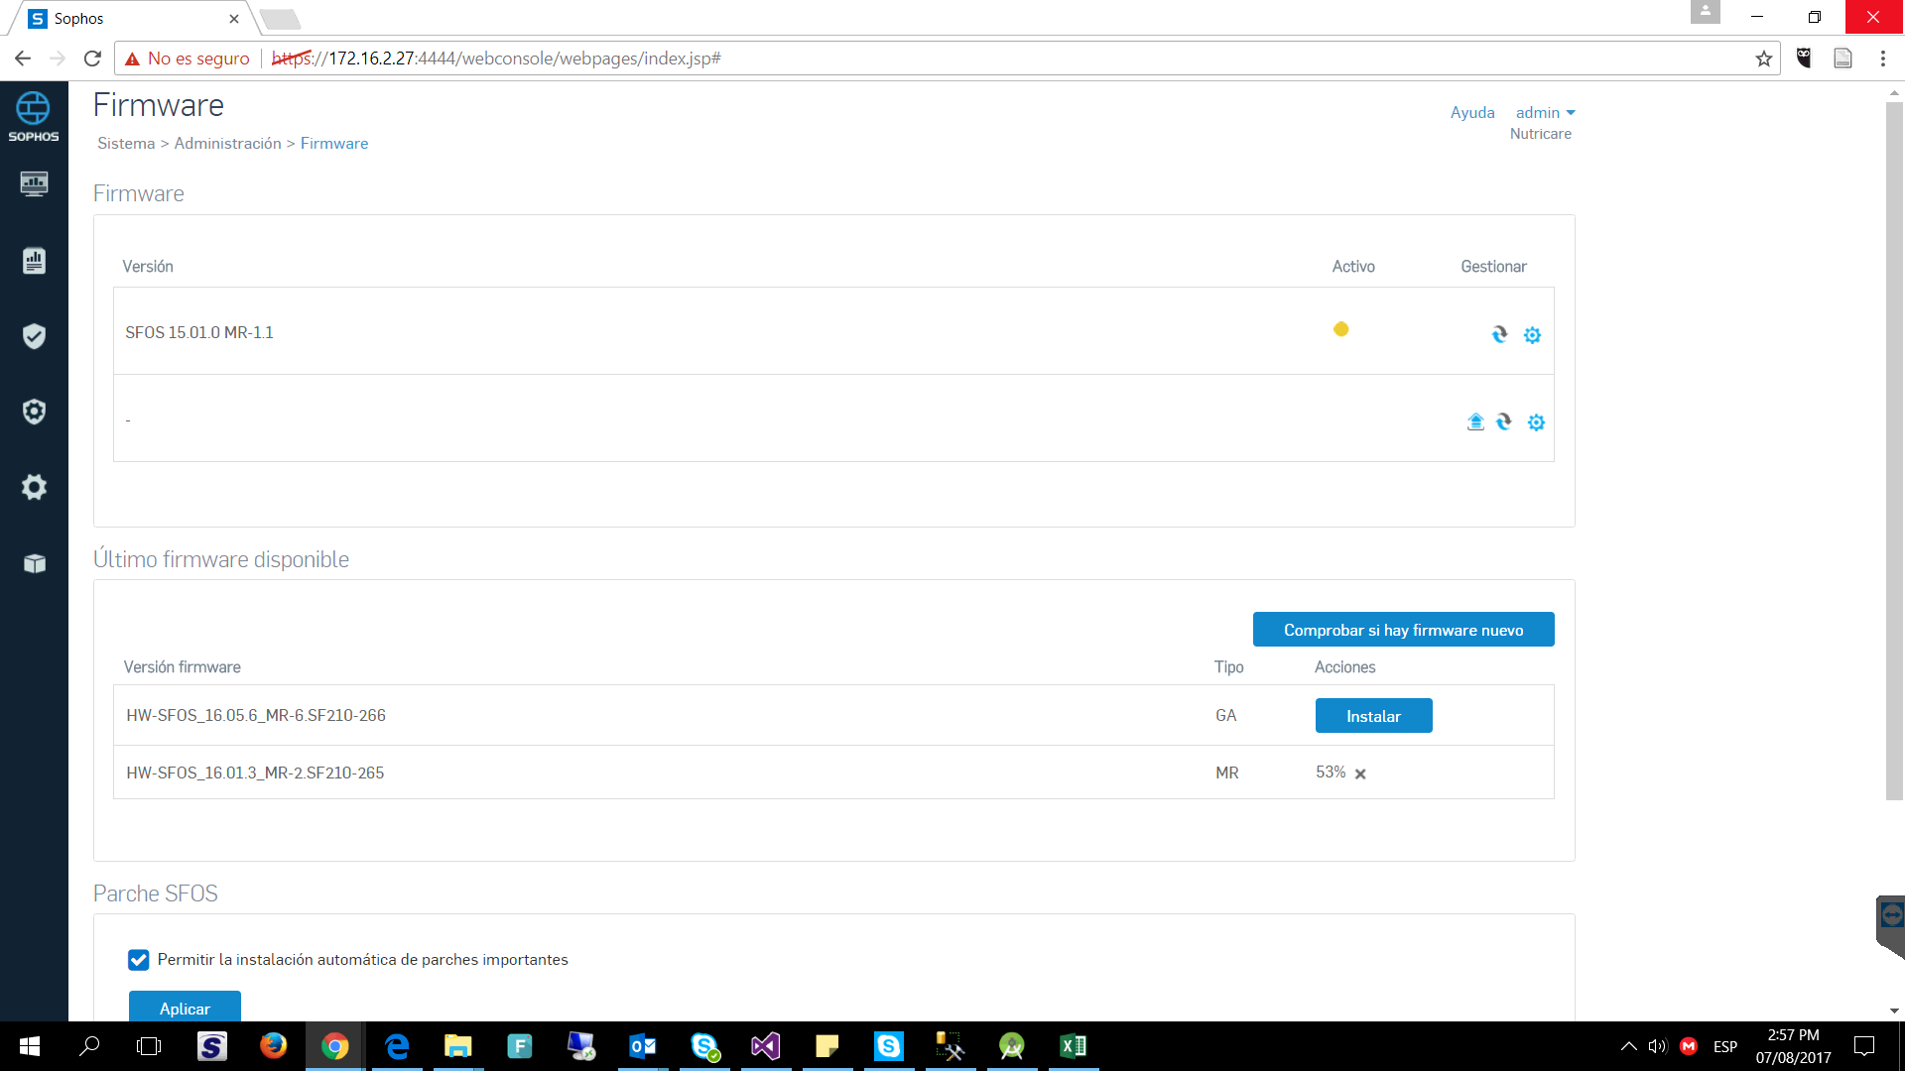Bookmark this page with the star icon
Image resolution: width=1905 pixels, height=1071 pixels.
click(1763, 59)
